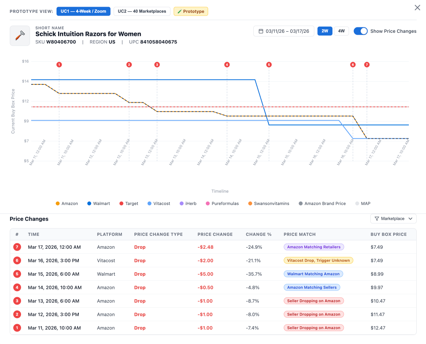Image resolution: width=426 pixels, height=344 pixels.
Task: Select the Mar 17, 2026, 12:00 AM row
Action: coord(213,247)
